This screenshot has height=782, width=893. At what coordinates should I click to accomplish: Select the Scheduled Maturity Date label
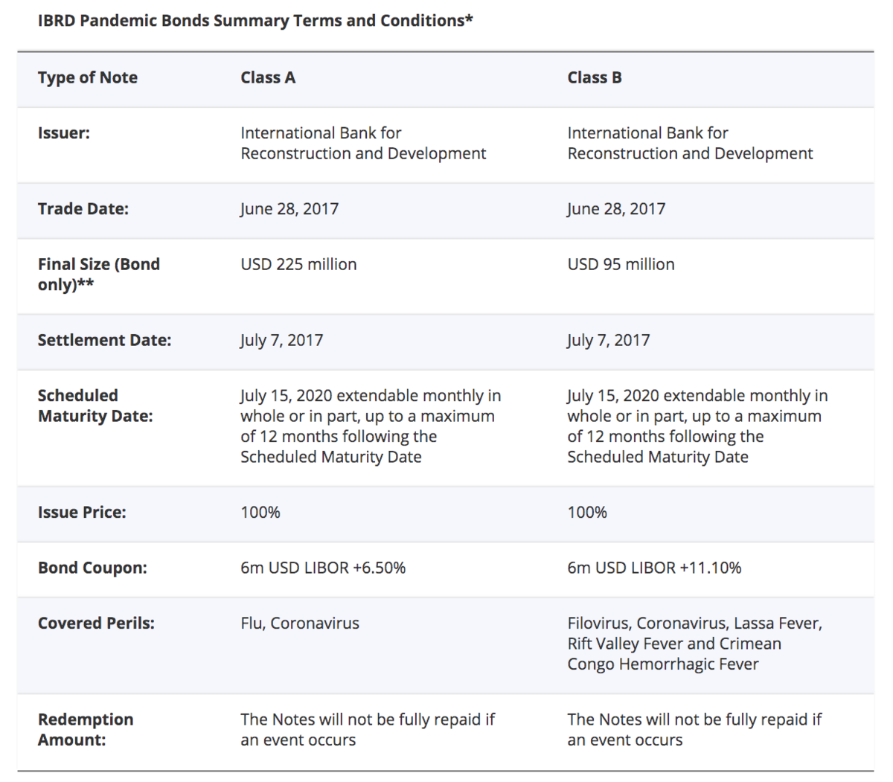[x=95, y=406]
